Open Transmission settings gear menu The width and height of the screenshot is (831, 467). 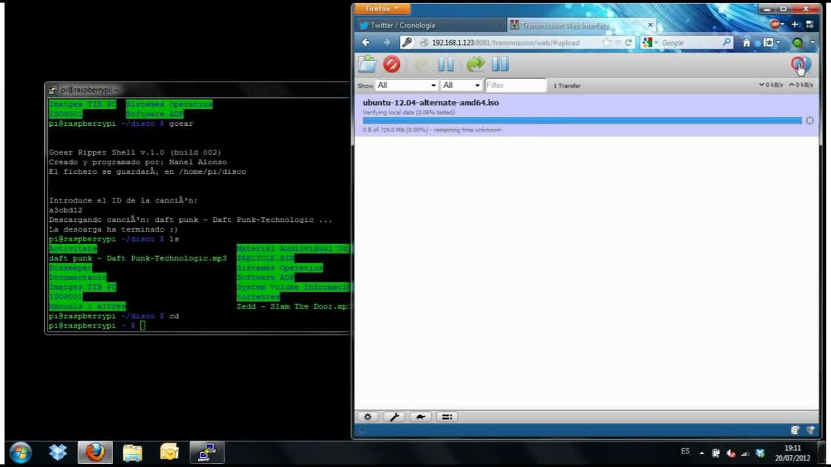coord(367,417)
